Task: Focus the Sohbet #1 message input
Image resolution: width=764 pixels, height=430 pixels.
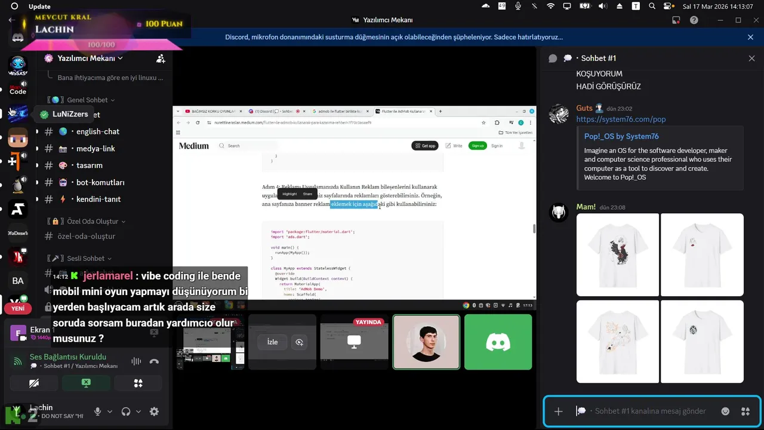Action: (x=651, y=411)
